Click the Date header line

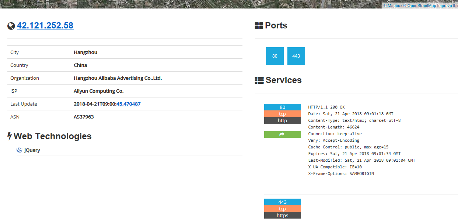351,114
